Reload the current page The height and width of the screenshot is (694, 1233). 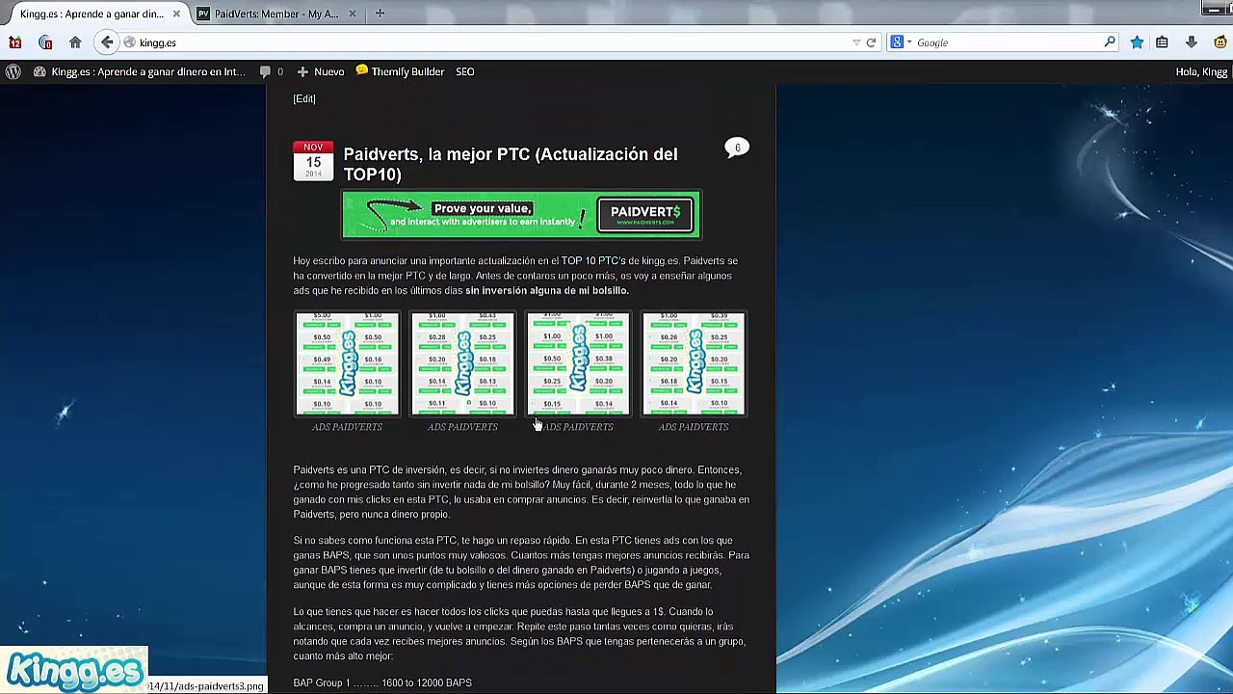pos(871,42)
